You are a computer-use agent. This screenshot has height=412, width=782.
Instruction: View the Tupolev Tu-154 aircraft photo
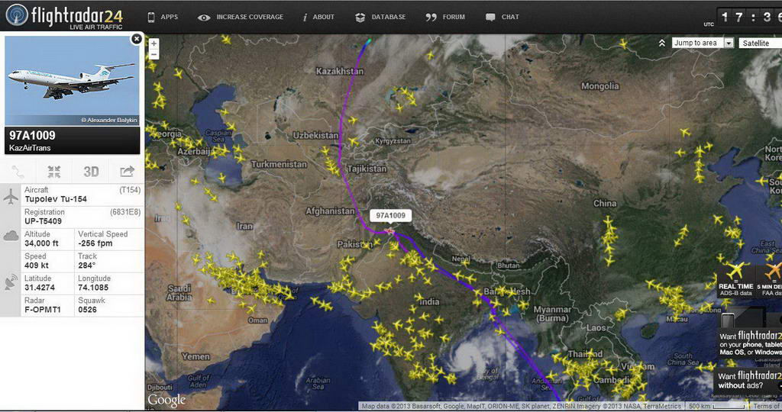(x=73, y=80)
